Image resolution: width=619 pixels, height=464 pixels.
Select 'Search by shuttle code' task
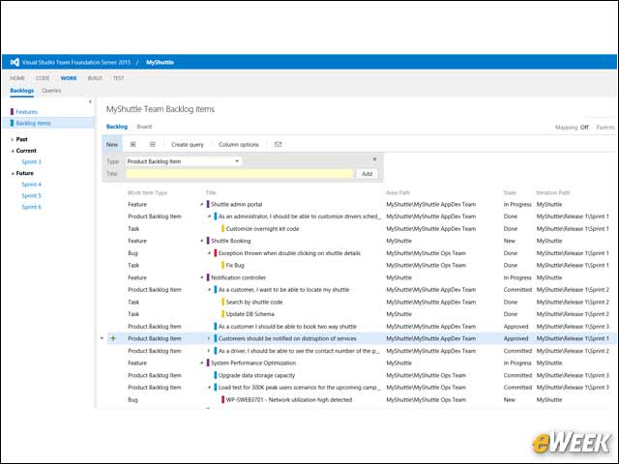click(x=254, y=302)
